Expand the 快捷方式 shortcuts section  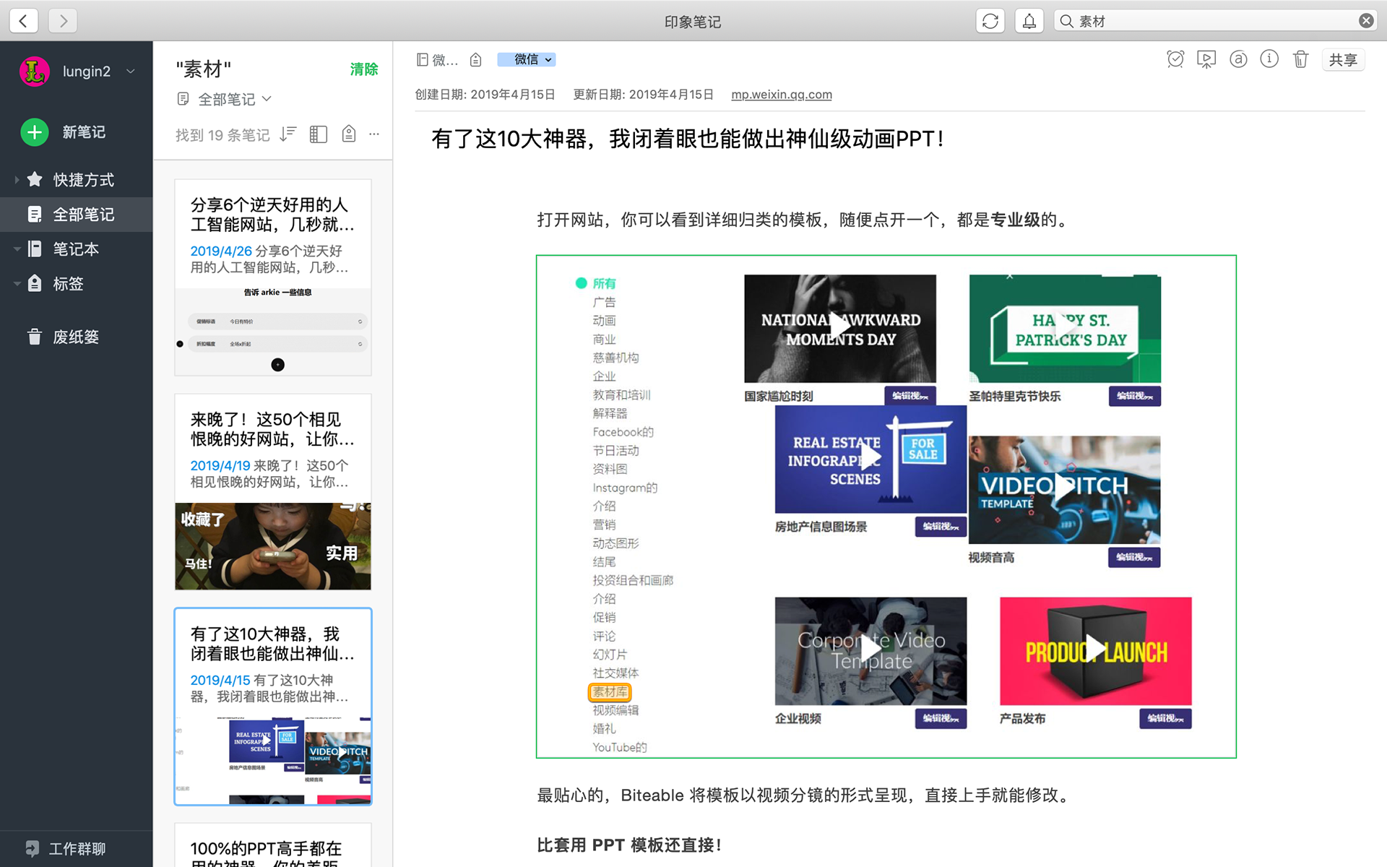point(17,179)
